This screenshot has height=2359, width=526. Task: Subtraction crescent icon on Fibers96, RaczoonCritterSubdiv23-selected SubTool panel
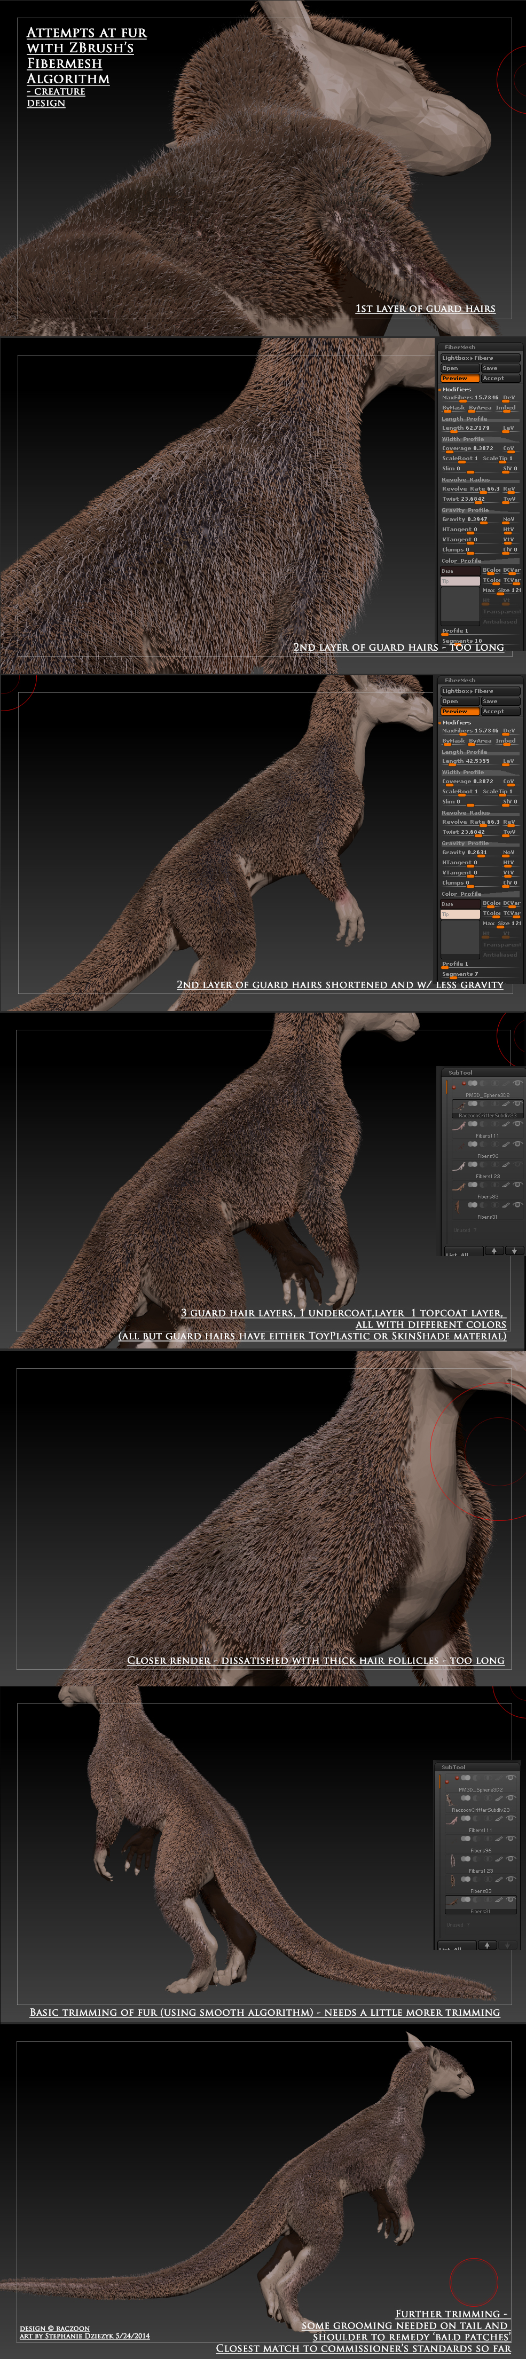pyautogui.click(x=483, y=1145)
